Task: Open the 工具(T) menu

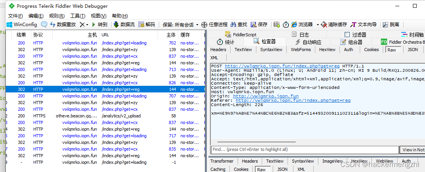Action: [78, 16]
